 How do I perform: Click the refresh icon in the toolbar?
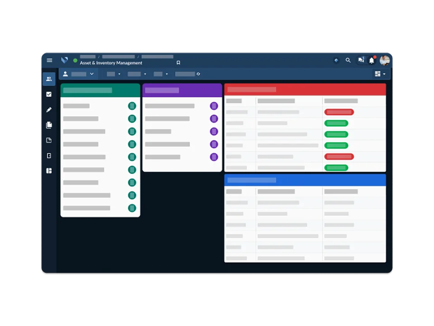pos(198,74)
